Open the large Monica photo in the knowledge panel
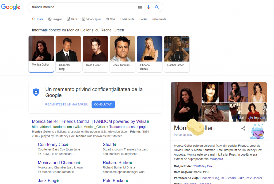Image resolution: width=274 pixels, height=184 pixels. click(x=186, y=102)
